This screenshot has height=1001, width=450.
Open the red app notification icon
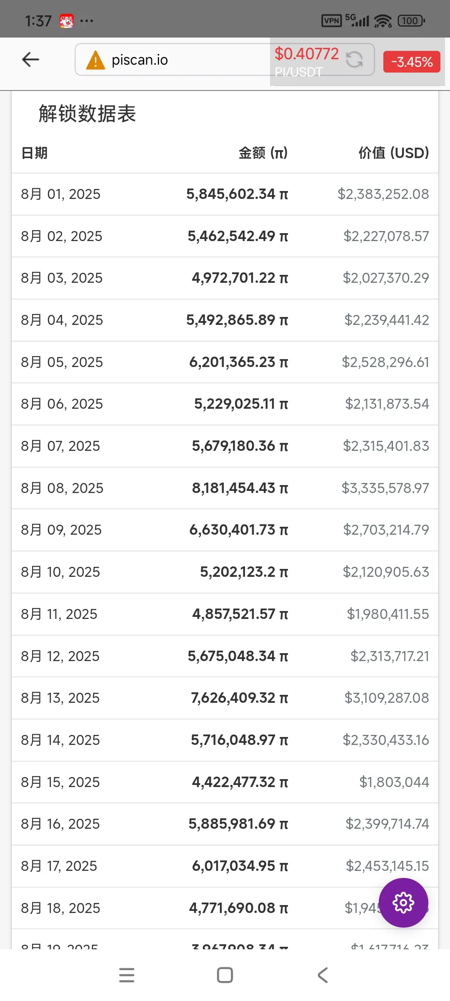67,21
